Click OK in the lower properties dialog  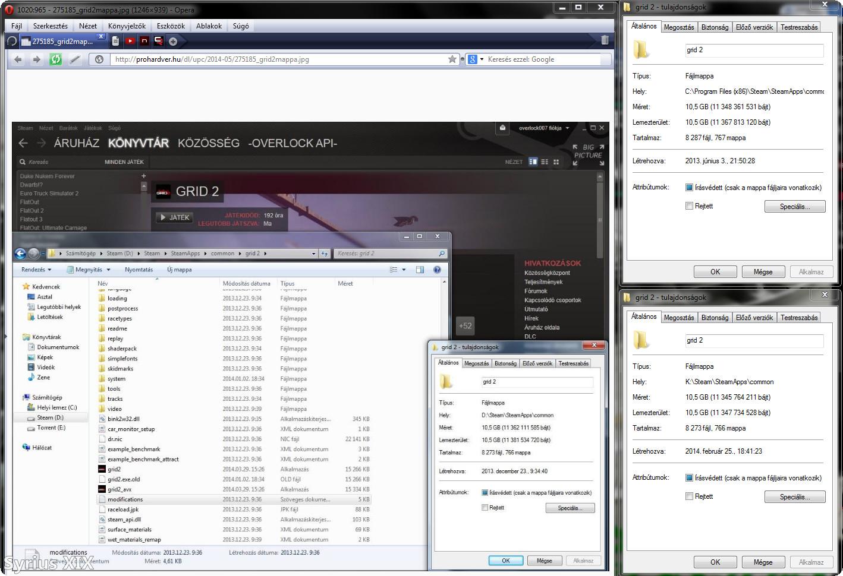(x=715, y=562)
